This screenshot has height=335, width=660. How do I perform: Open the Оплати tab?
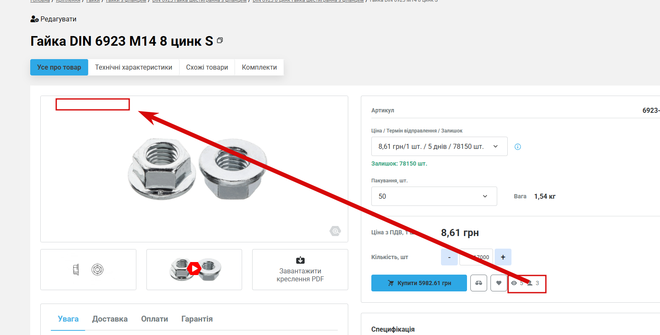point(154,319)
